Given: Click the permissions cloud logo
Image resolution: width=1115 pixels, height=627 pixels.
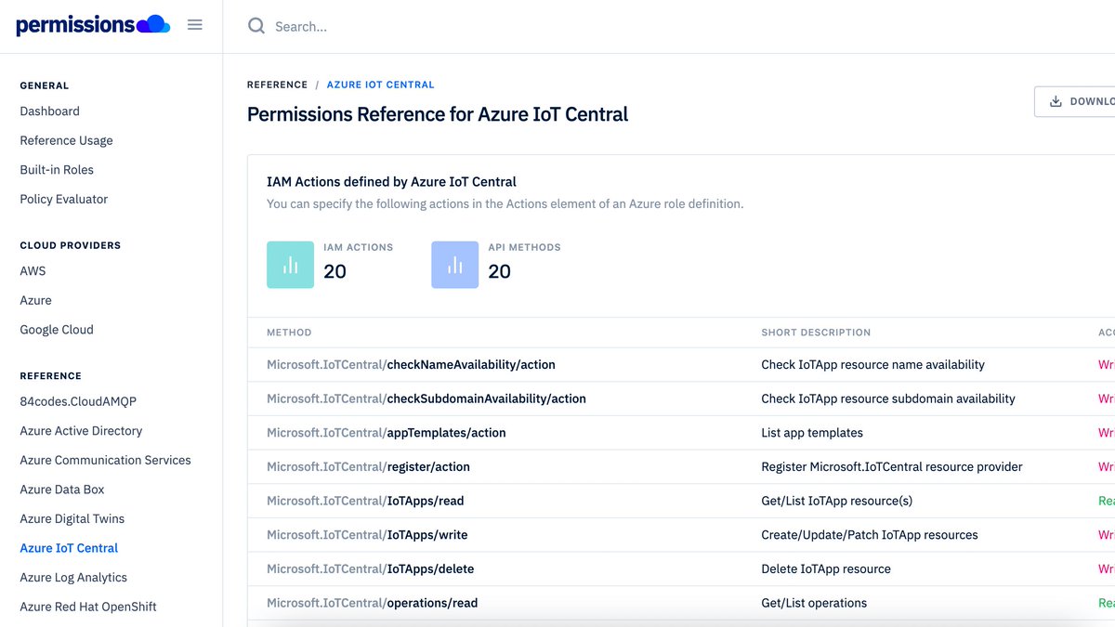Looking at the screenshot, I should coord(93,25).
